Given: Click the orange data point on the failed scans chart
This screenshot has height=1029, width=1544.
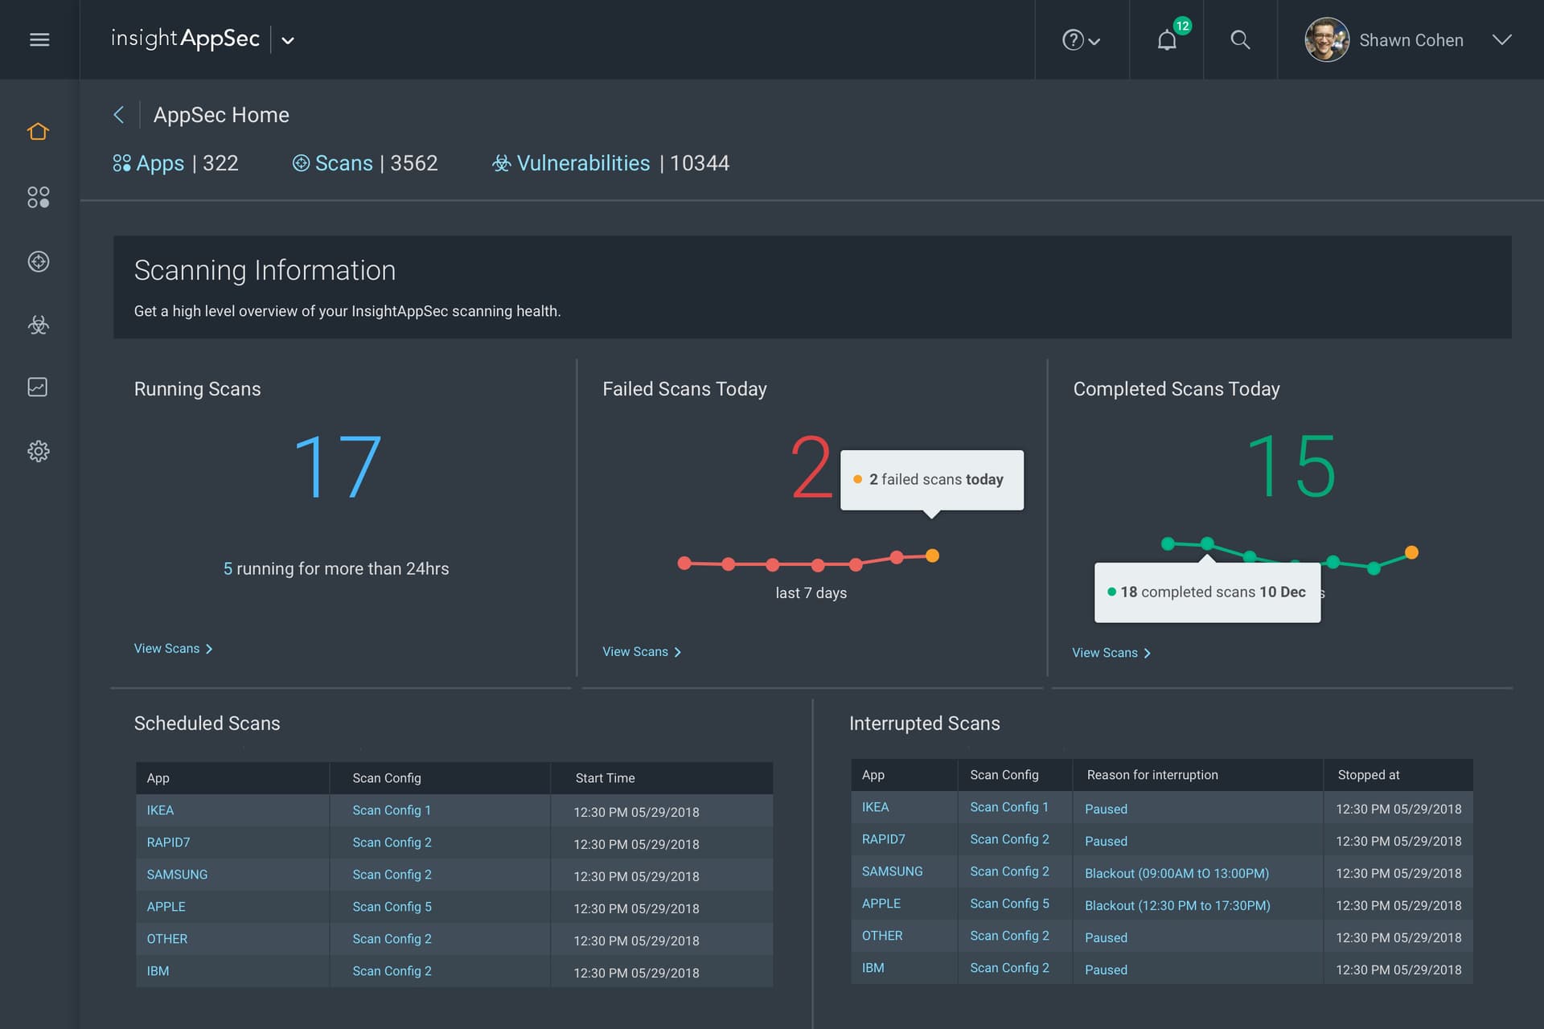Looking at the screenshot, I should (933, 555).
